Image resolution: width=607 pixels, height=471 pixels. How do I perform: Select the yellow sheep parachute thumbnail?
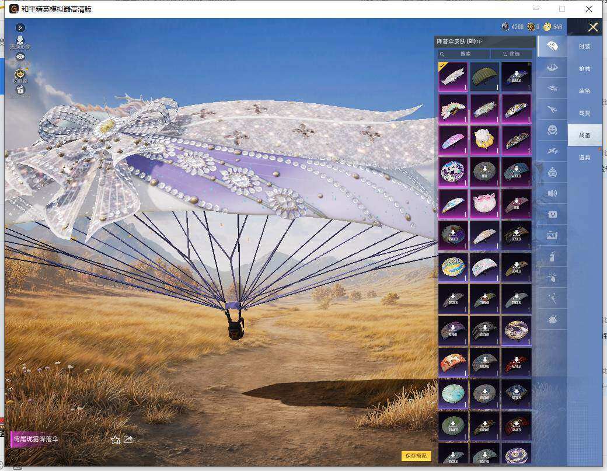click(x=484, y=139)
